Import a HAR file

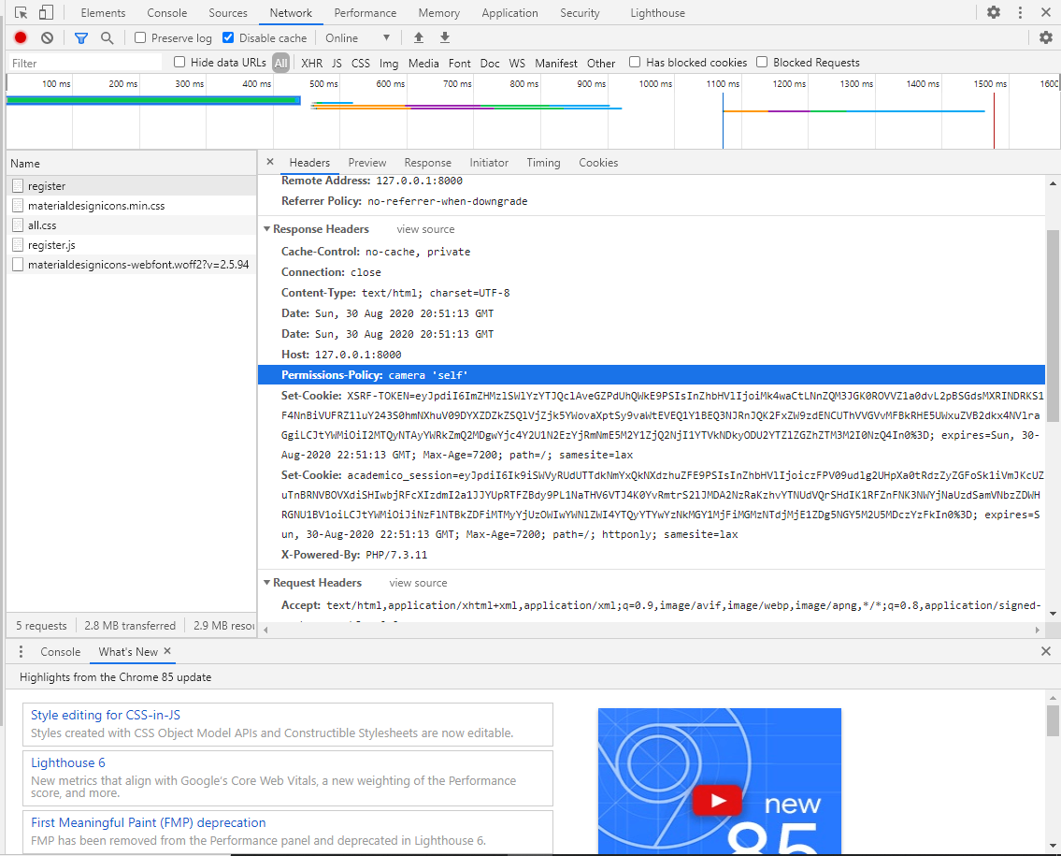(420, 37)
